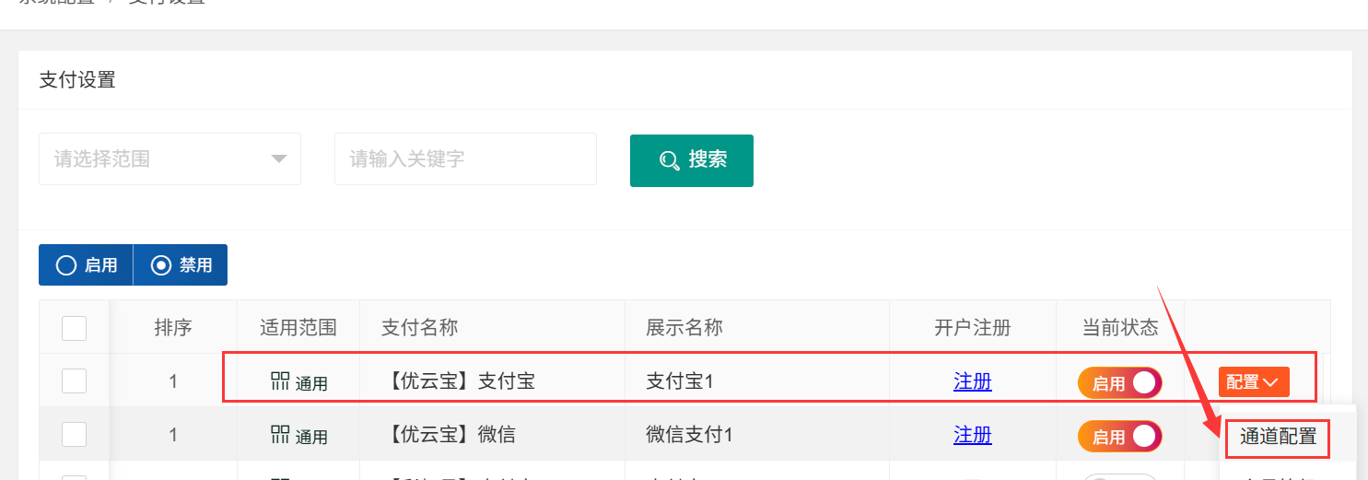The image size is (1368, 480).
Task: Toggle 启用 switch for 微信支付1
Action: click(x=1120, y=437)
